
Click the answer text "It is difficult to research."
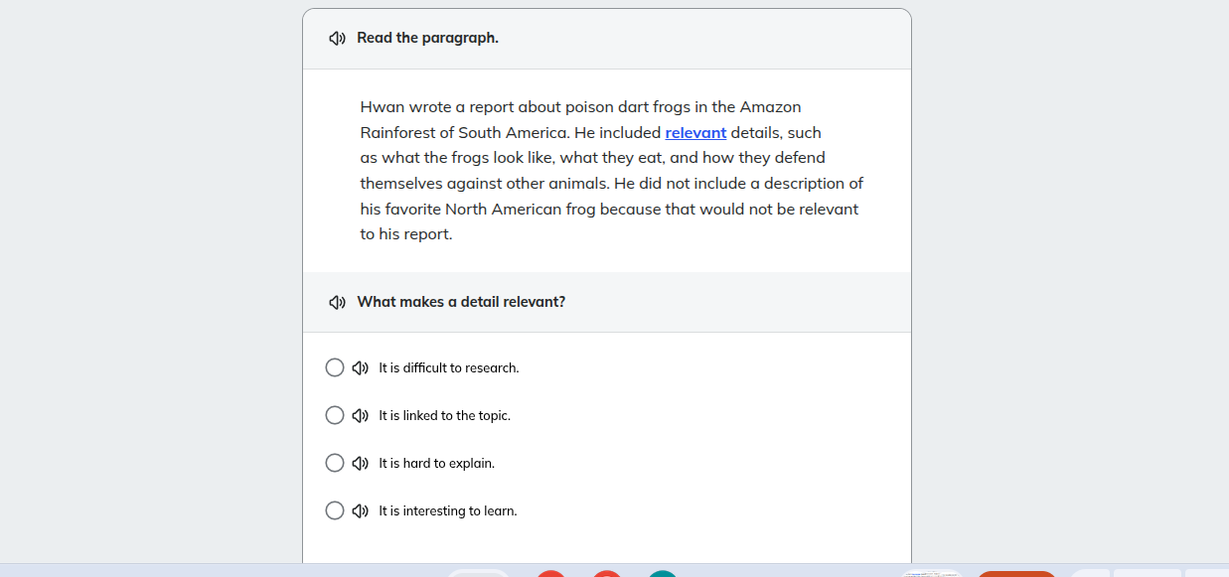point(449,368)
